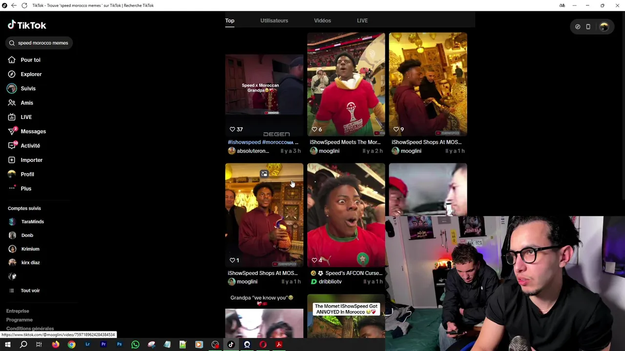Click the phone app icon in the top-right pill
The image size is (625, 351).
[x=588, y=27]
